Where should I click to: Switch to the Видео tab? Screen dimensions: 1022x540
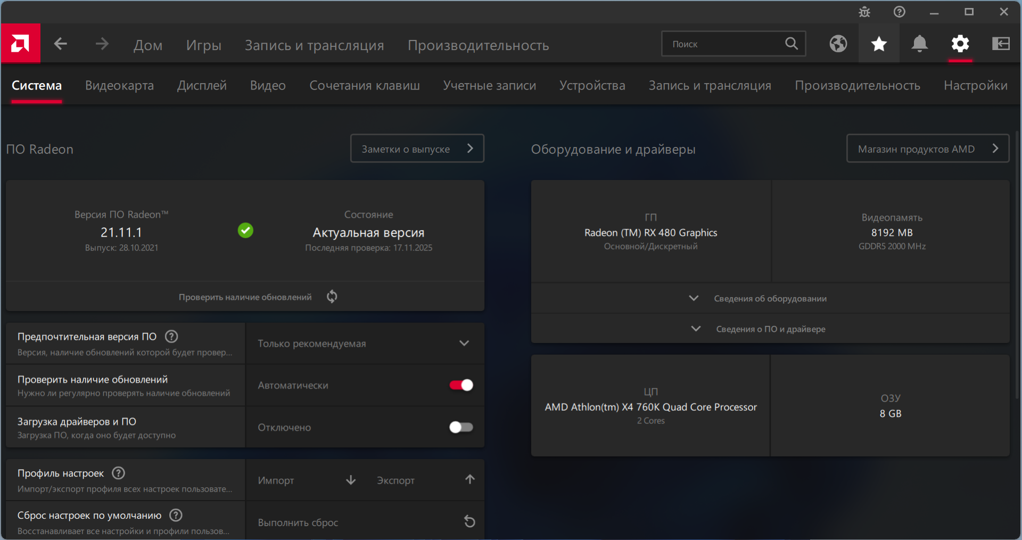(268, 85)
